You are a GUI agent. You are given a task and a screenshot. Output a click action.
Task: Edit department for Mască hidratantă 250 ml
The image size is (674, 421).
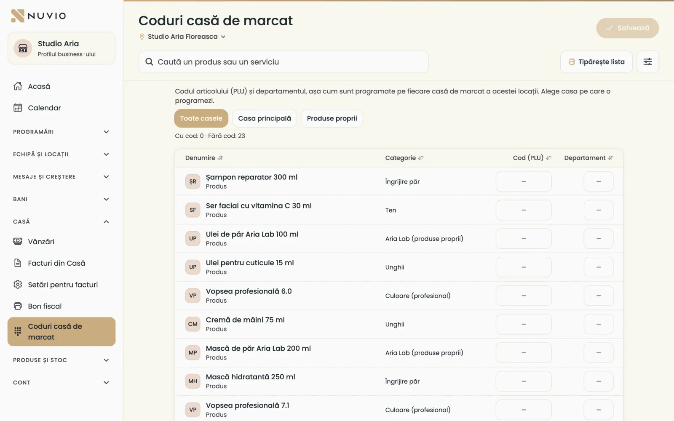click(598, 381)
